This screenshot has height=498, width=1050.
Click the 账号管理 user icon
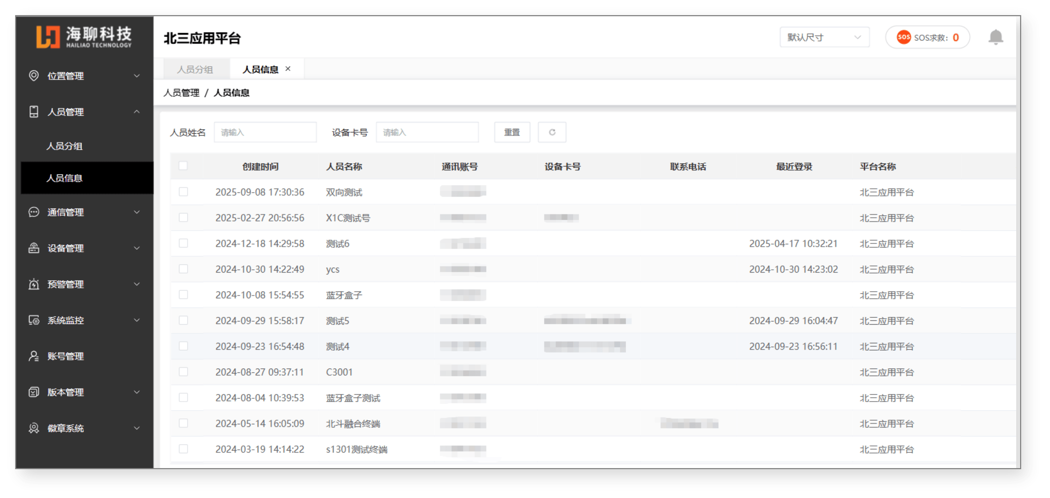tap(34, 356)
